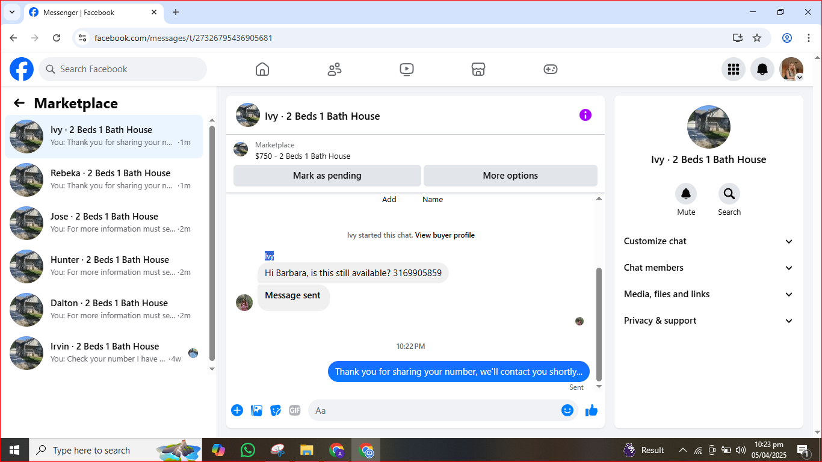822x462 pixels.
Task: Expand Media, files and links section
Action: point(709,294)
